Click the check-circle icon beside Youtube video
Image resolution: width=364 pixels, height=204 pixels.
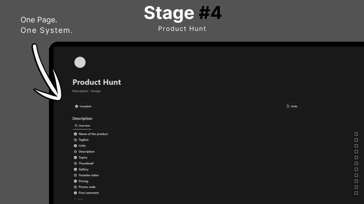[x=75, y=175]
